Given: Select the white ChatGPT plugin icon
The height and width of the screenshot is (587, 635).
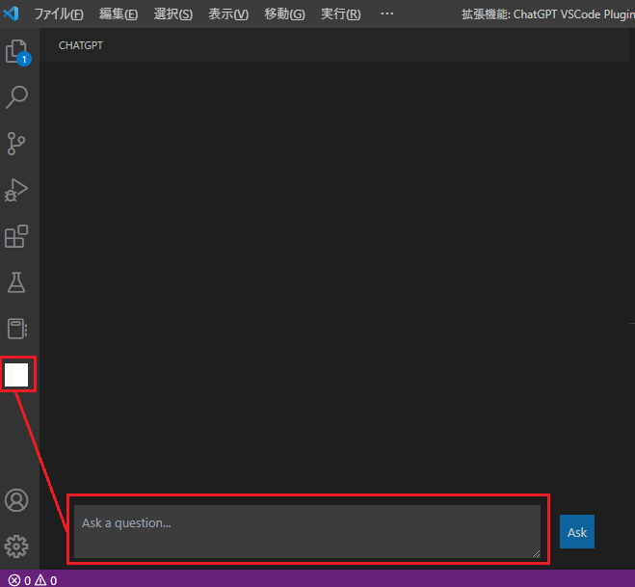Looking at the screenshot, I should [16, 375].
